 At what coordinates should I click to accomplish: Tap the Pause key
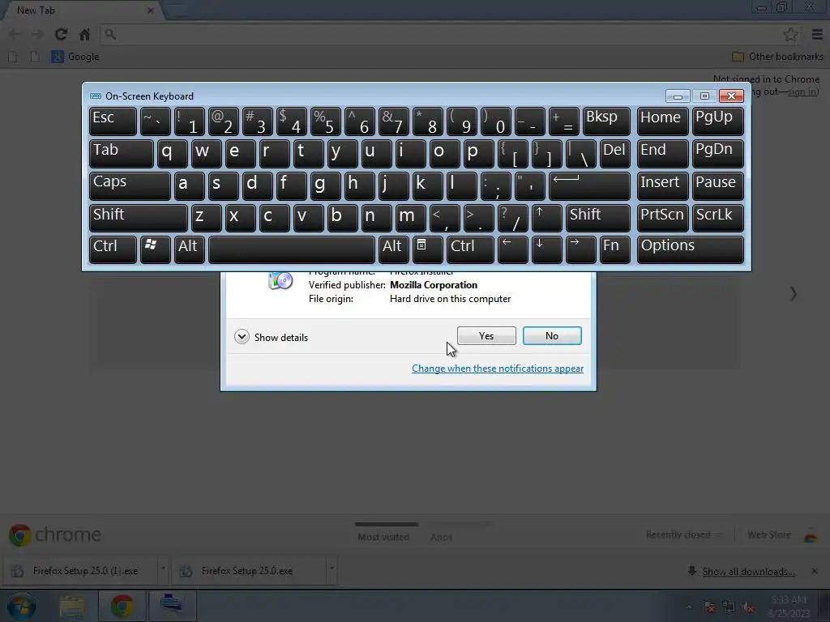(717, 185)
